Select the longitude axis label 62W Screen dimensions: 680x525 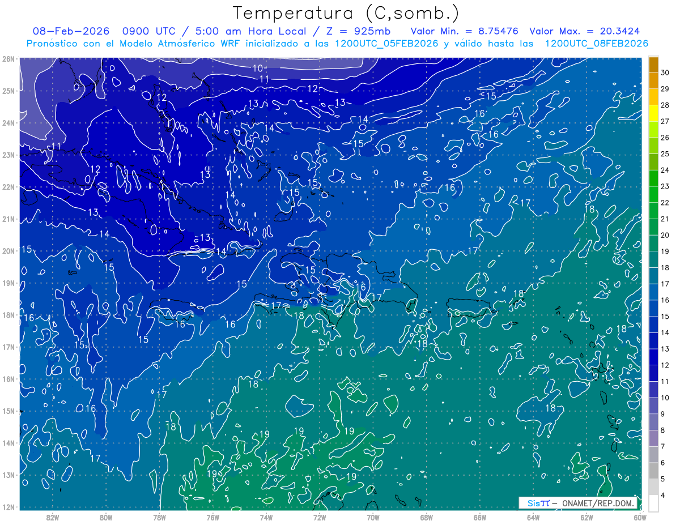[x=586, y=517]
